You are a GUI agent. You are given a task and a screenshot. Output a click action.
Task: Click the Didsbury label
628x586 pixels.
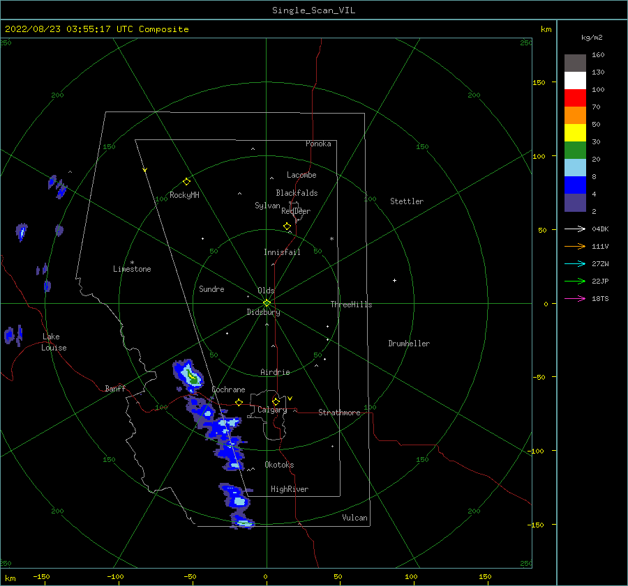(263, 312)
